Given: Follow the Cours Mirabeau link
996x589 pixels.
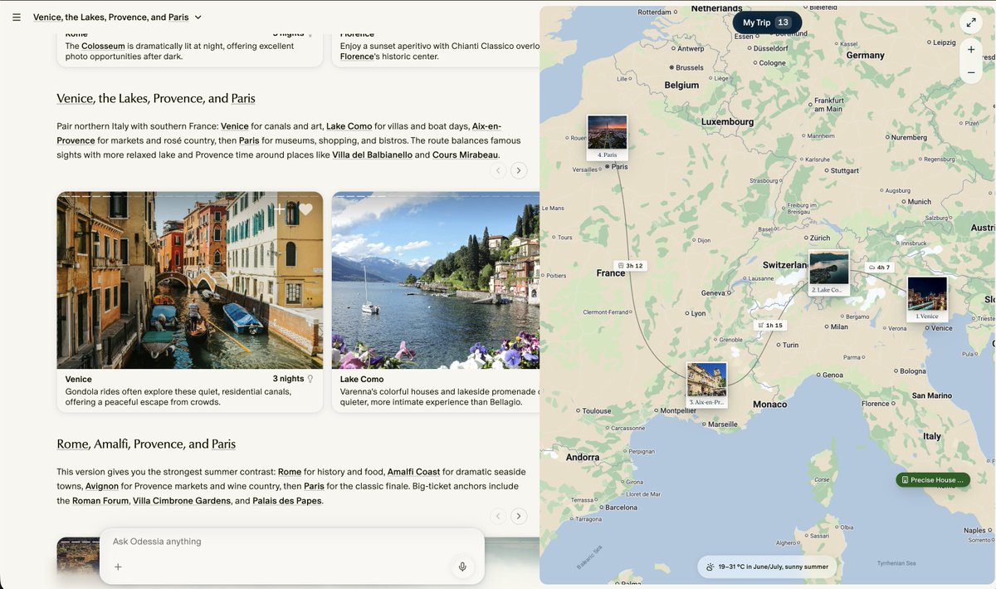Looking at the screenshot, I should point(466,155).
